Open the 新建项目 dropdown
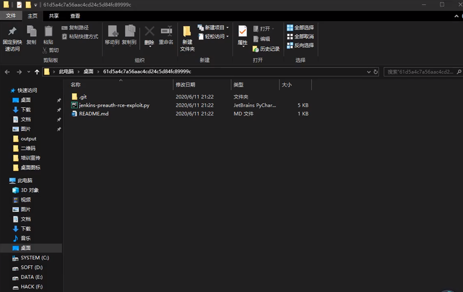Image resolution: width=463 pixels, height=292 pixels. click(213, 28)
